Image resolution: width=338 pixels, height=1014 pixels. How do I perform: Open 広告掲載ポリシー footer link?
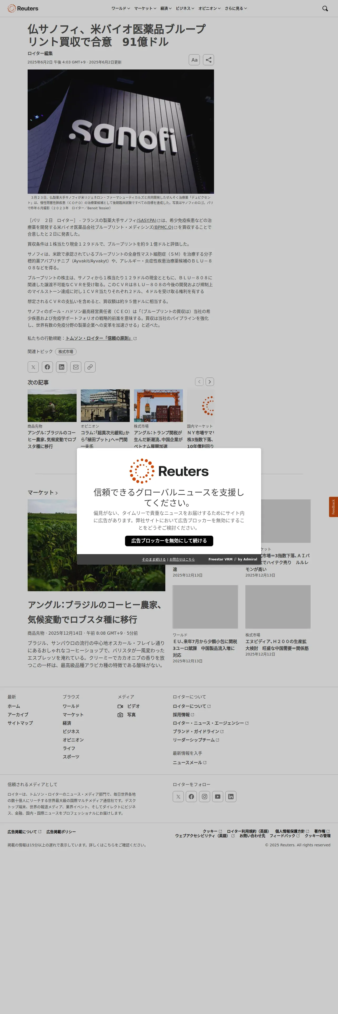click(61, 832)
